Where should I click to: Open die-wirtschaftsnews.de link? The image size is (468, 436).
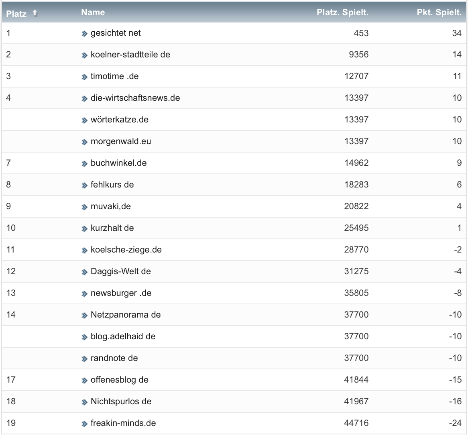pyautogui.click(x=135, y=98)
